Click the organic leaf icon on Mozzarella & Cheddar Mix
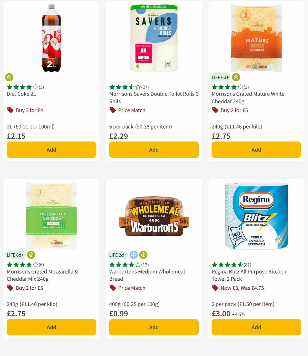The height and width of the screenshot is (356, 308). (x=31, y=255)
